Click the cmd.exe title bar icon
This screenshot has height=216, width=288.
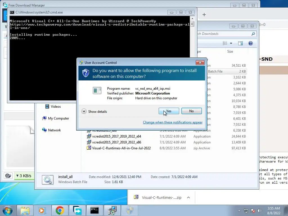click(12, 12)
